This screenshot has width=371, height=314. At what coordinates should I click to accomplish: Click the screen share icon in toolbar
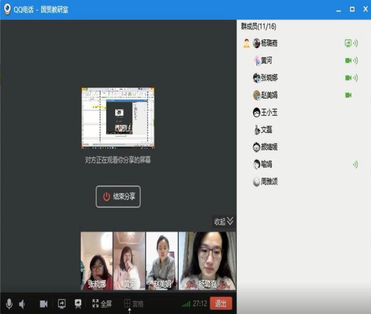62,304
